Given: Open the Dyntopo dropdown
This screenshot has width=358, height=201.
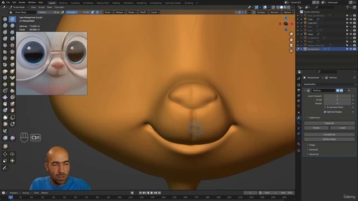Looking at the screenshot, I should tap(262, 12).
